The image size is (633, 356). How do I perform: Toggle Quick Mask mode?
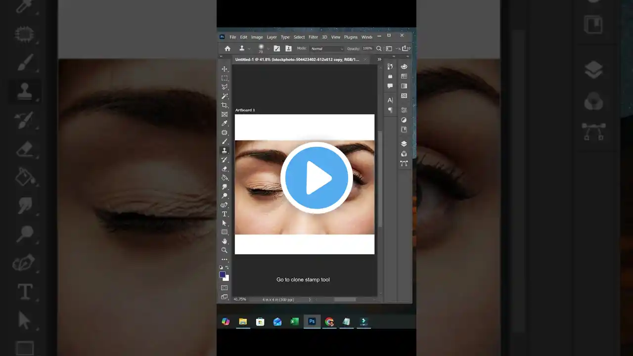225,288
